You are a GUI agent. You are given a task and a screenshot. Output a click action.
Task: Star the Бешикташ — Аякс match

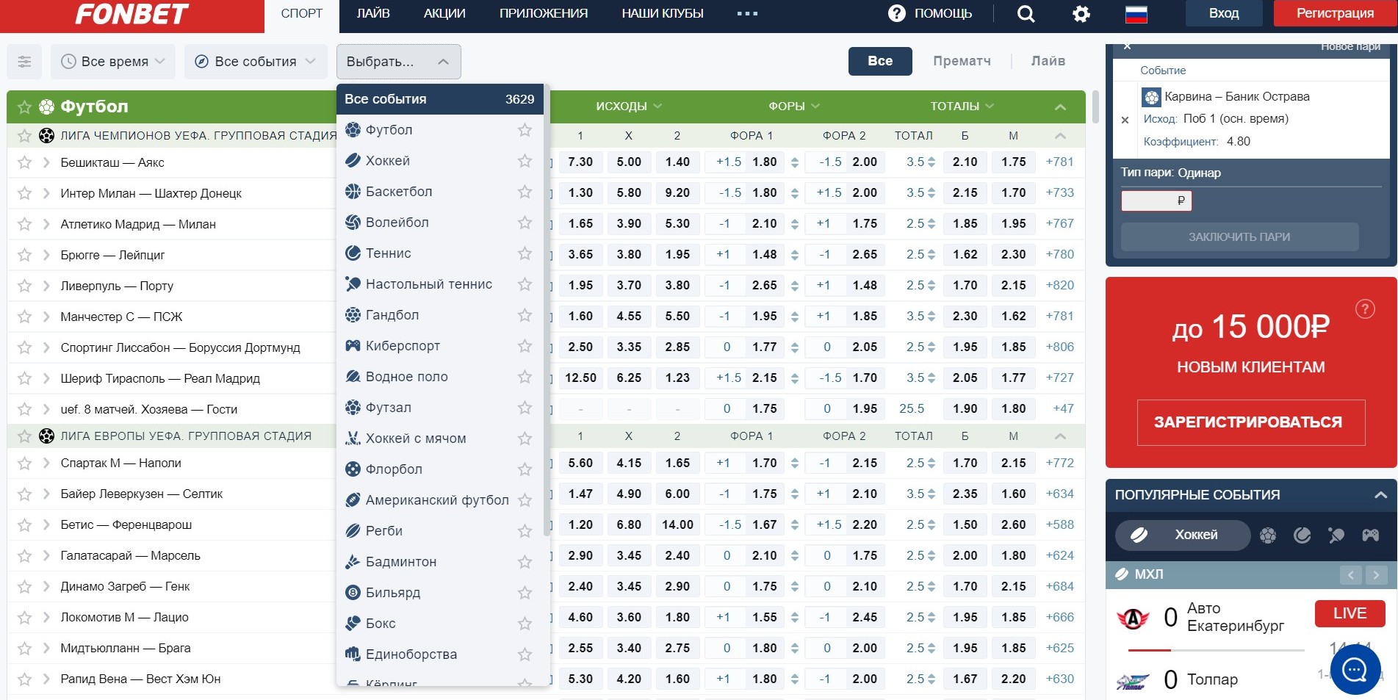click(x=24, y=162)
